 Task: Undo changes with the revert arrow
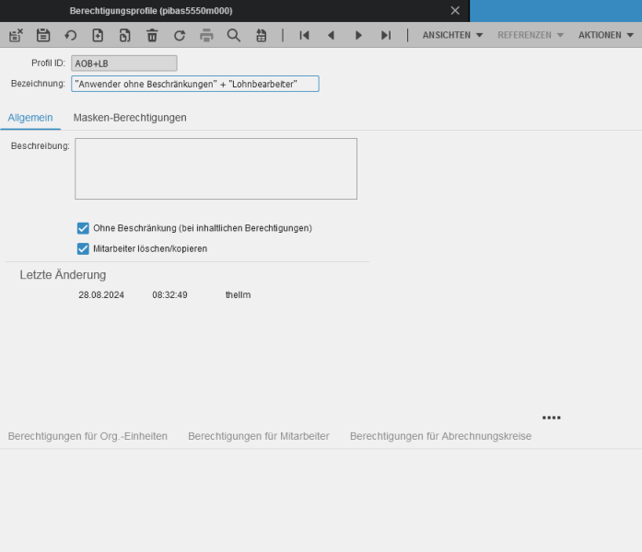coord(70,35)
